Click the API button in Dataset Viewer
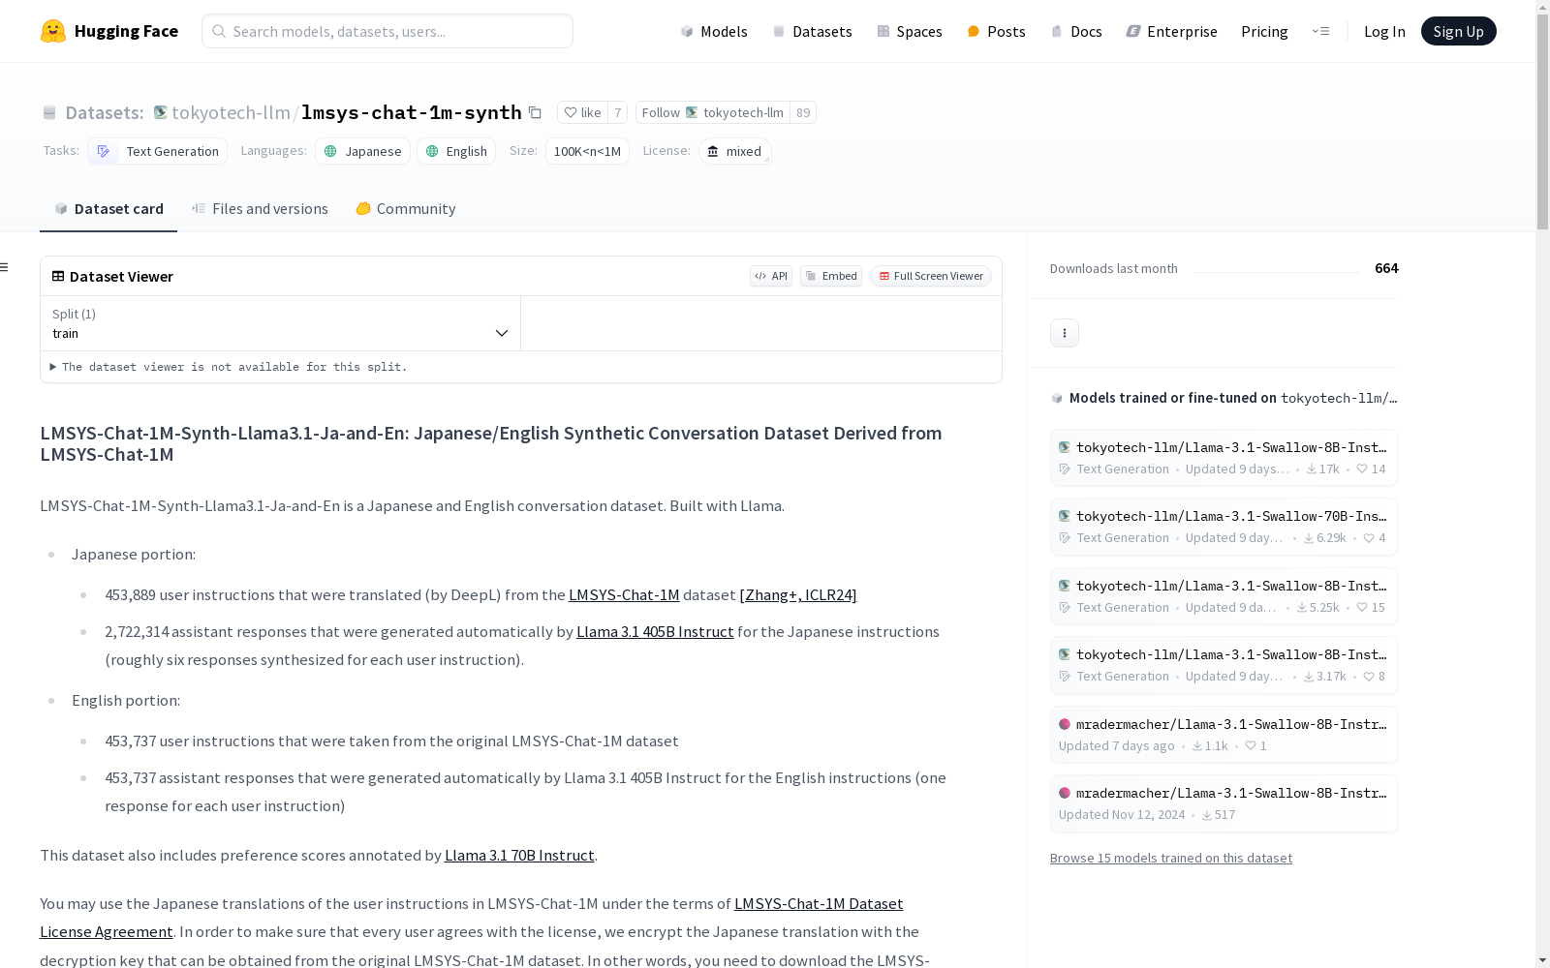 pyautogui.click(x=771, y=276)
